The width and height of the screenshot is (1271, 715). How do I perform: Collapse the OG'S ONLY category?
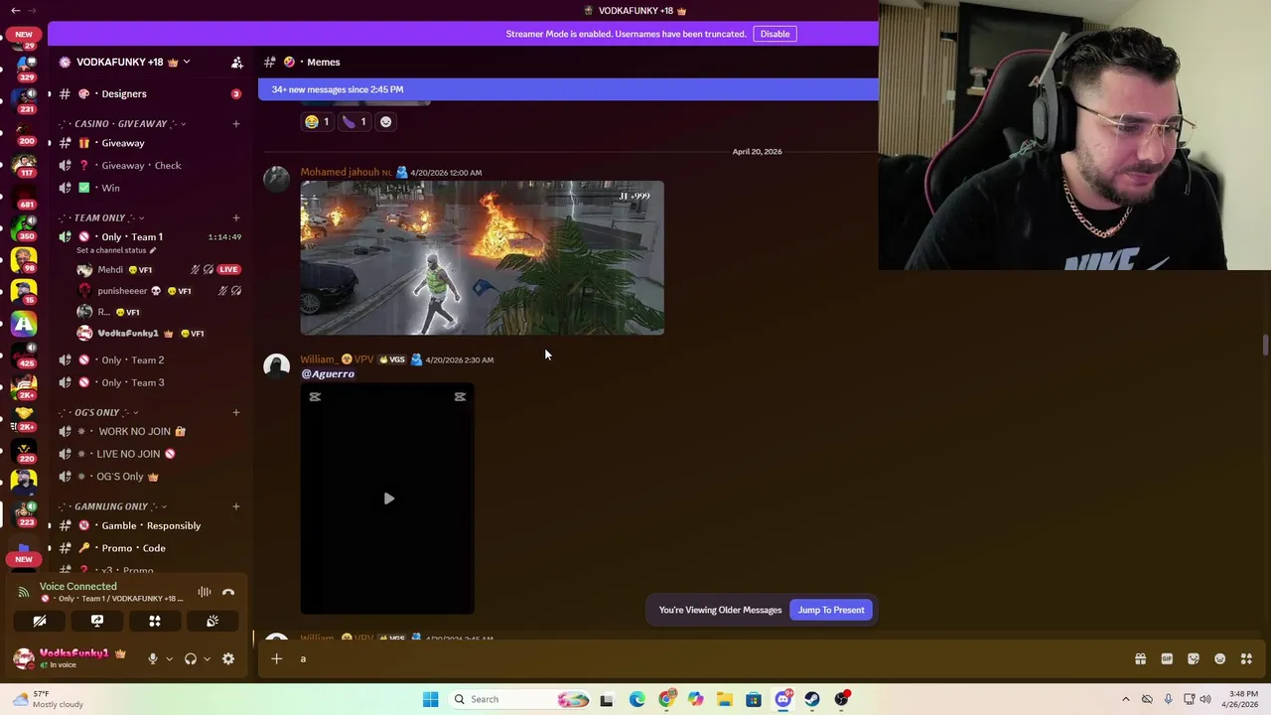click(98, 412)
